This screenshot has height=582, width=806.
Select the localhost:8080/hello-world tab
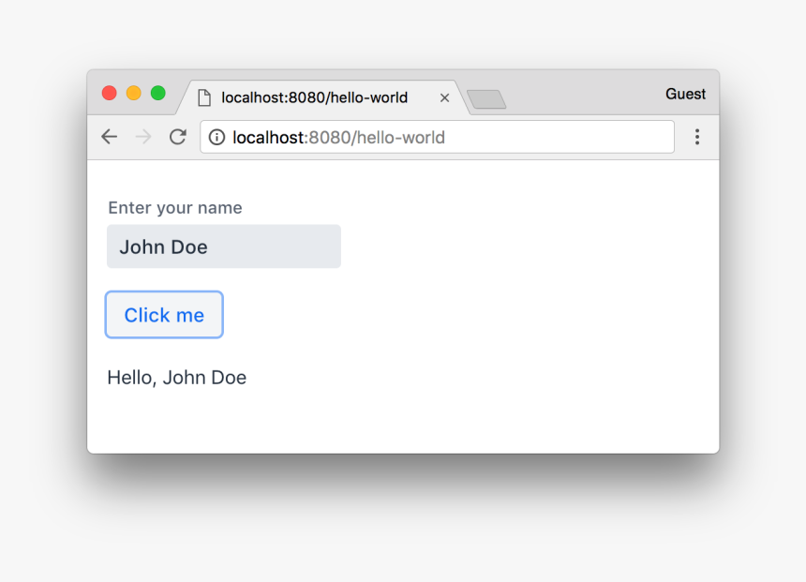[x=314, y=97]
